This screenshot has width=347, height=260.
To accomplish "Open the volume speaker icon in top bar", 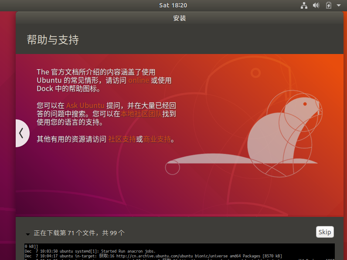I will tap(316, 5).
